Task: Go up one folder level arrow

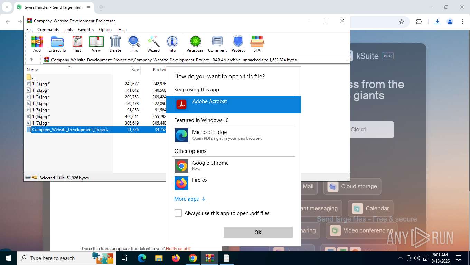Action: 31,60
